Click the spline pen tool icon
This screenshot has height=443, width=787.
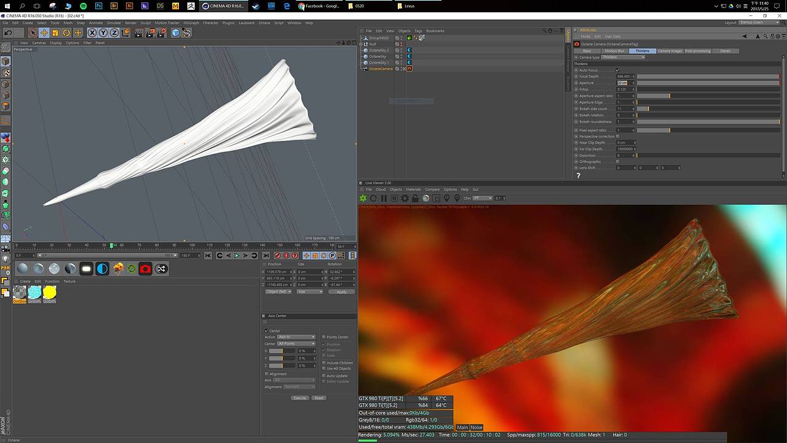pos(187,33)
